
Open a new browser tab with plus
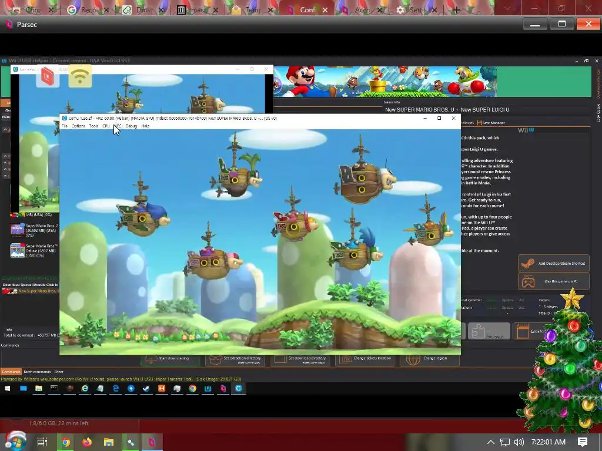[x=456, y=10]
